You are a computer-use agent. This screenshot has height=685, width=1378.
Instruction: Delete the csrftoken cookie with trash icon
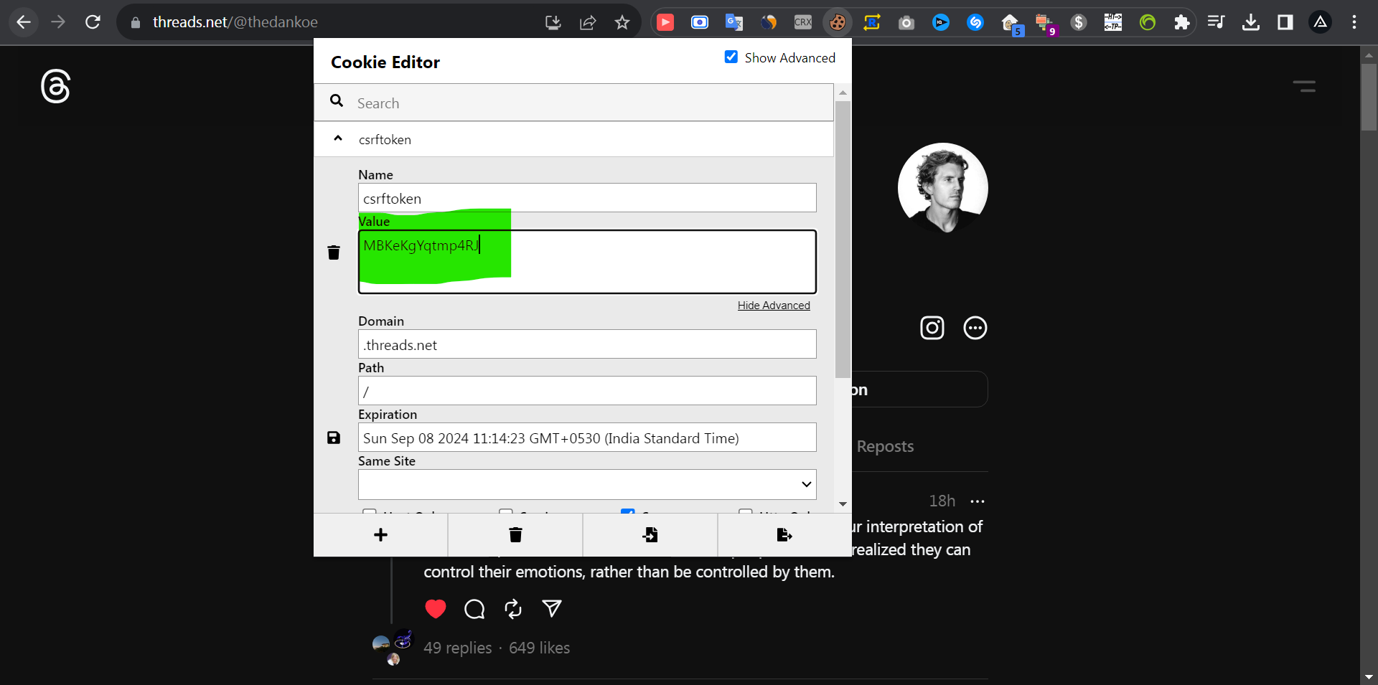click(x=334, y=252)
